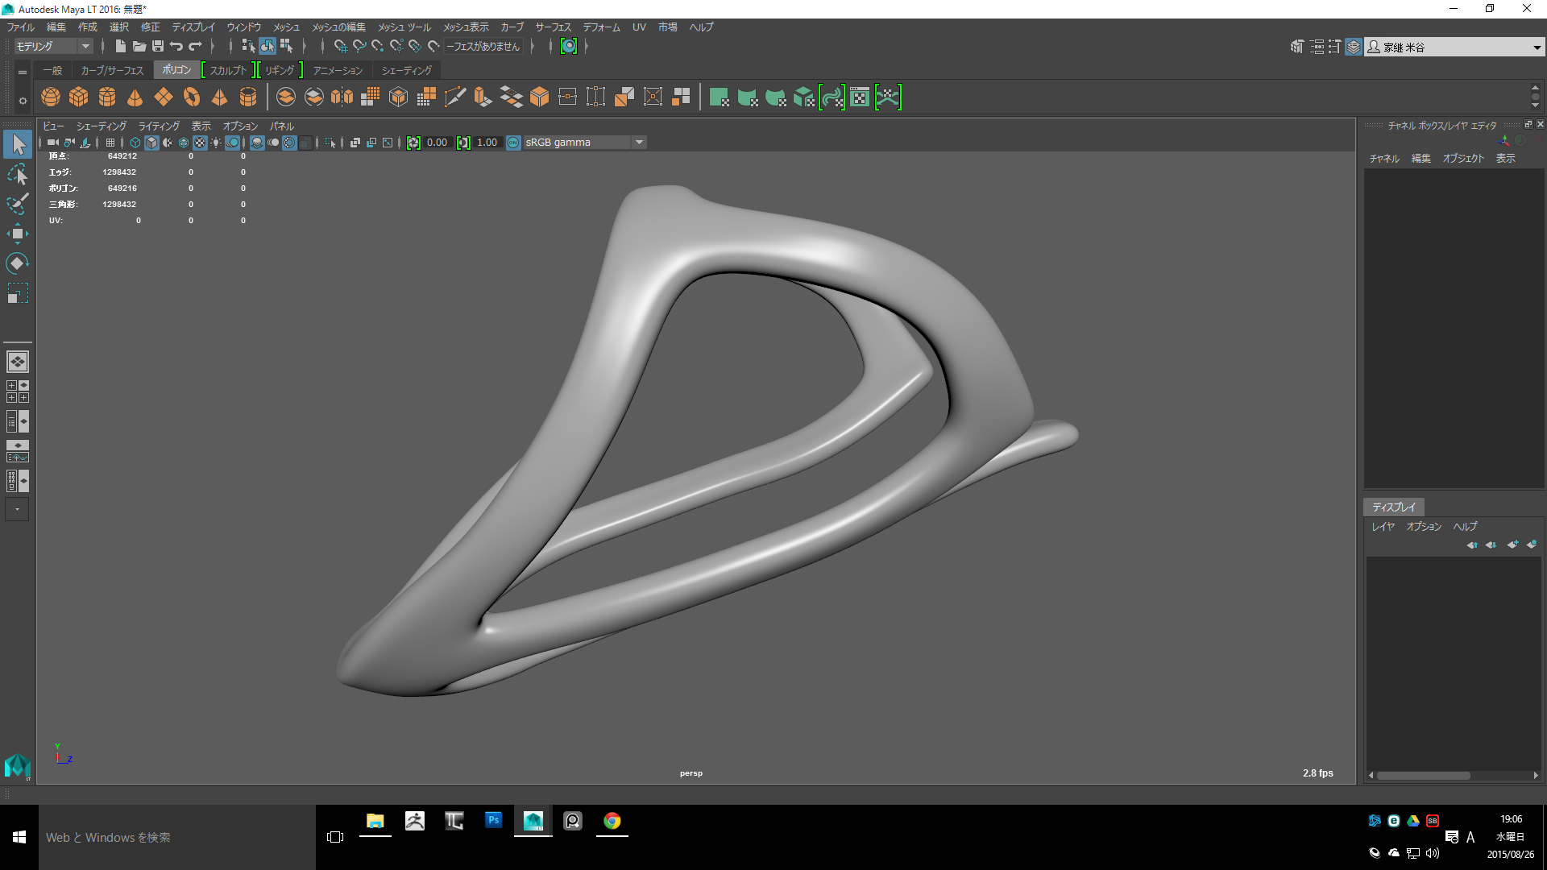This screenshot has width=1547, height=870.
Task: Open the viewport パネル menu
Action: (x=282, y=126)
